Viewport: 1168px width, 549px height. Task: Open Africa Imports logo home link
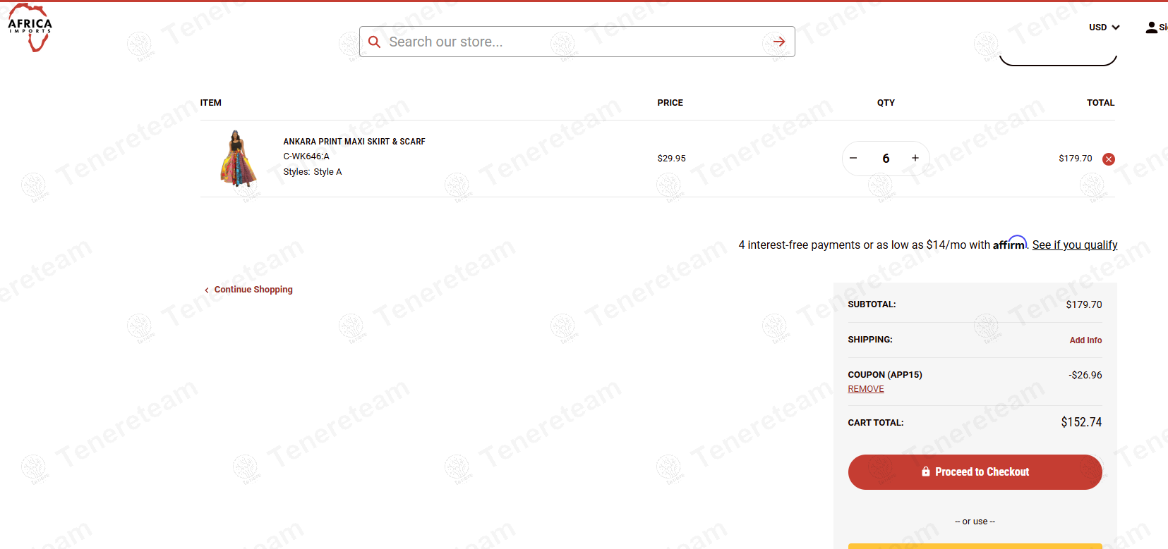point(30,27)
